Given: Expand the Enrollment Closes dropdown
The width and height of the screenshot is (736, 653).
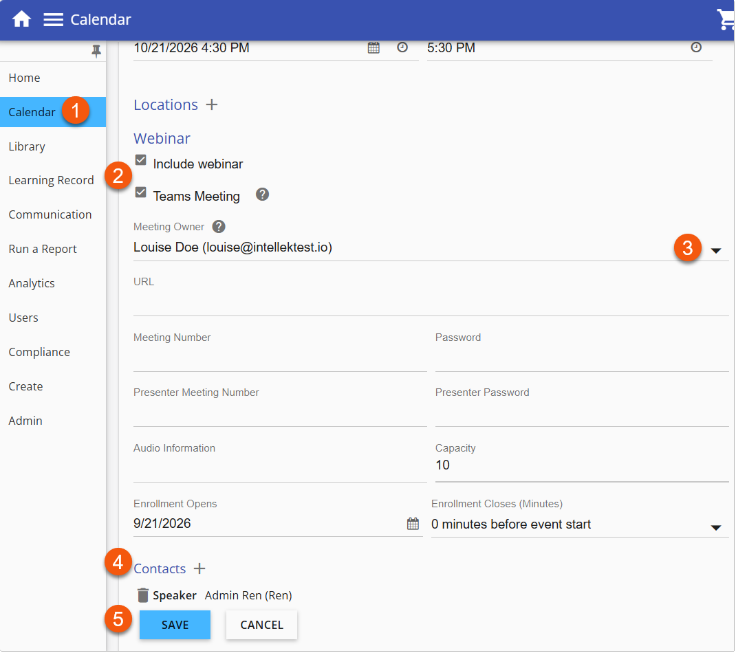Looking at the screenshot, I should (716, 528).
